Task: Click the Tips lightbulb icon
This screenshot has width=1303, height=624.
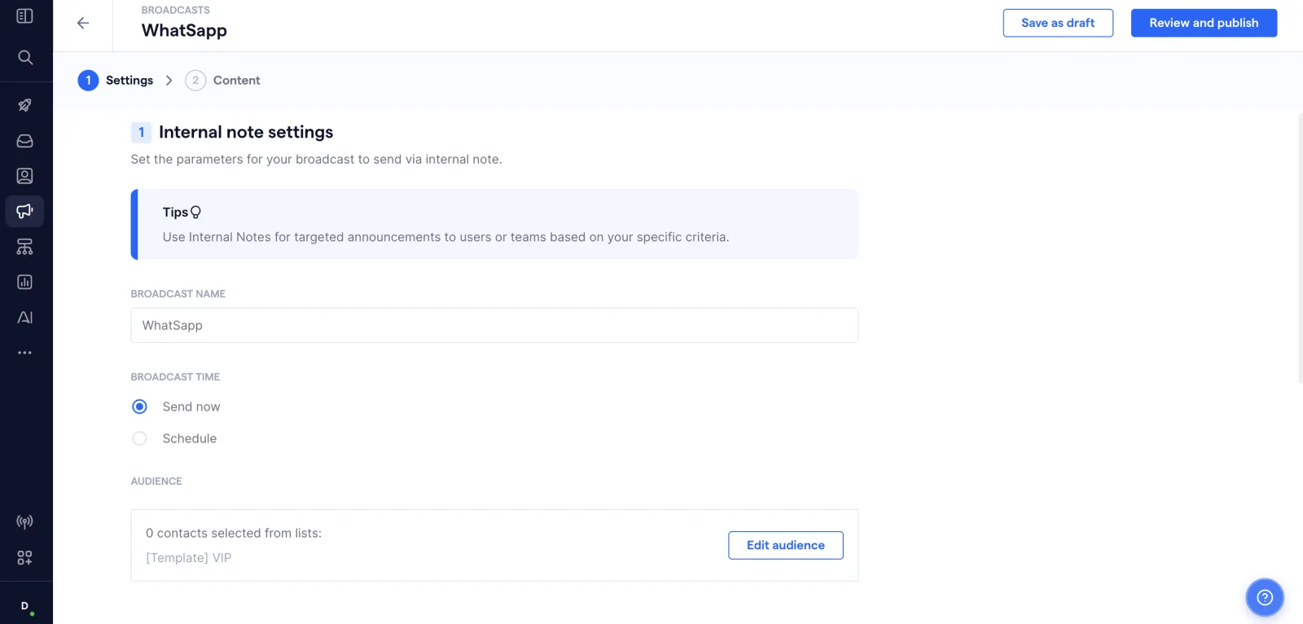Action: pos(195,213)
